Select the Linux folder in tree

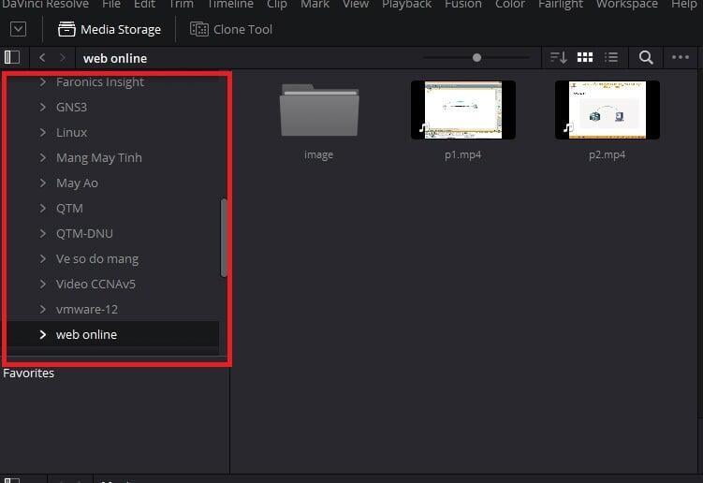72,132
